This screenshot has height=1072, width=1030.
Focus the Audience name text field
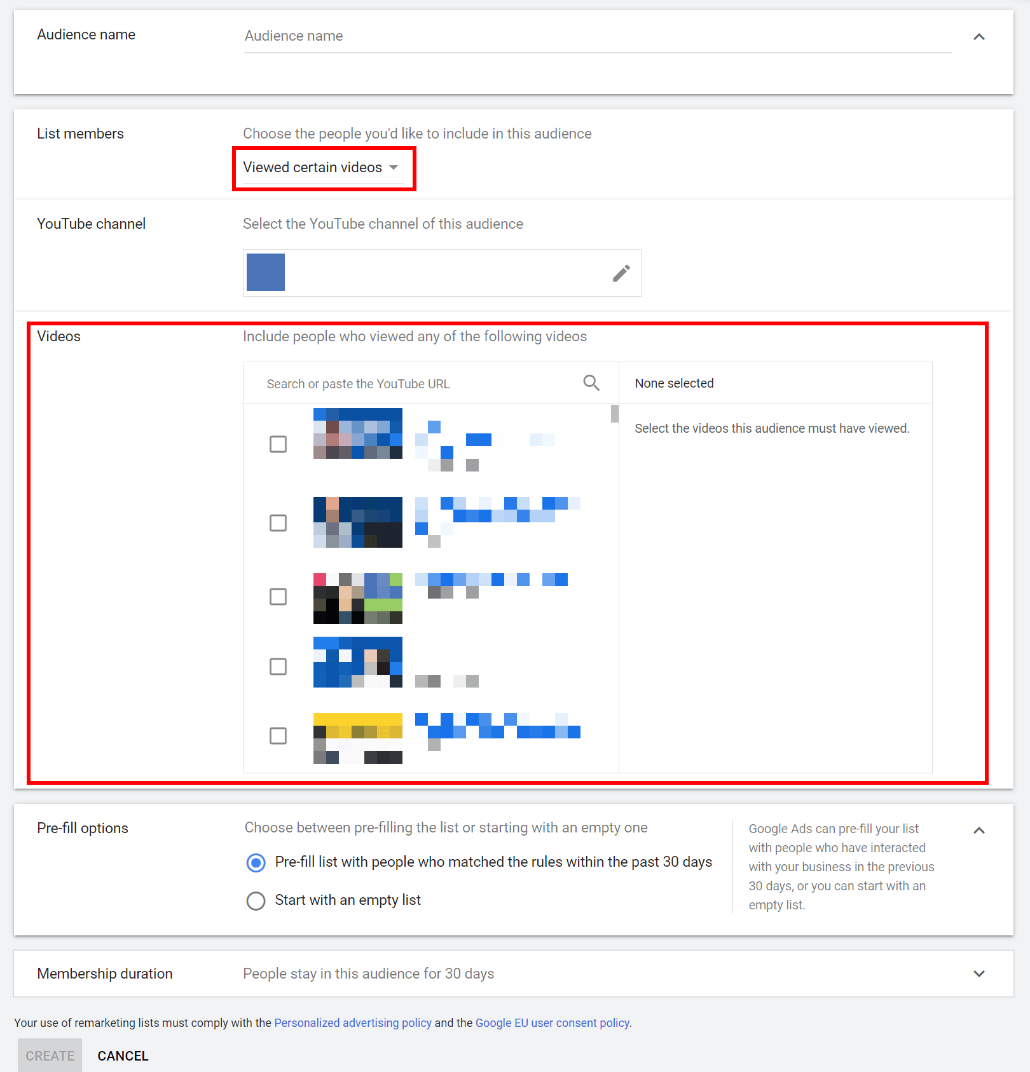[598, 36]
